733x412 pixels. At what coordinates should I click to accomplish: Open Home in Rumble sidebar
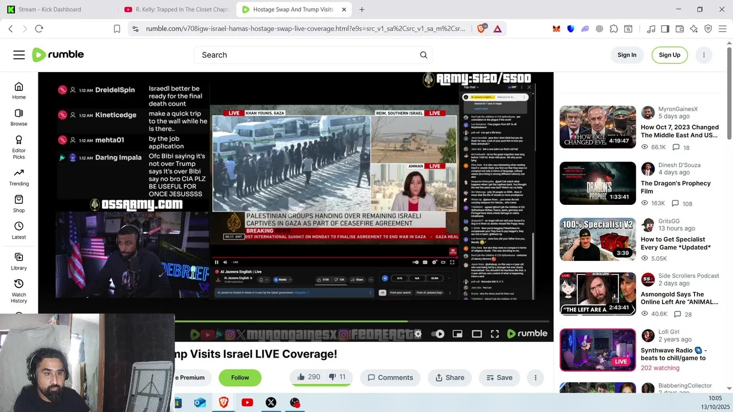point(19,90)
